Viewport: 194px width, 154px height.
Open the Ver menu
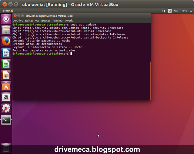[37, 21]
